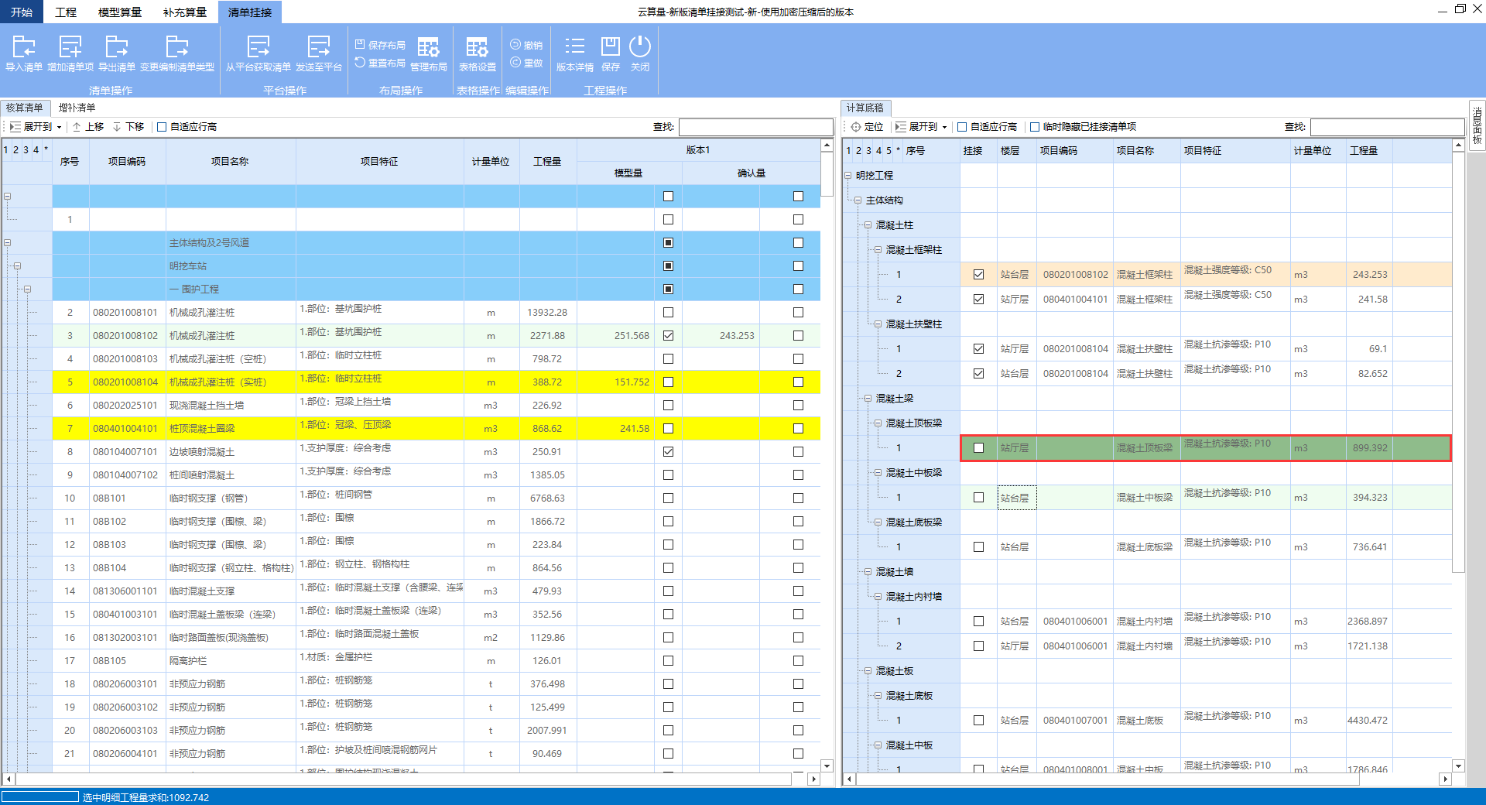Collapse 混凝土墙 tree node

[x=868, y=572]
